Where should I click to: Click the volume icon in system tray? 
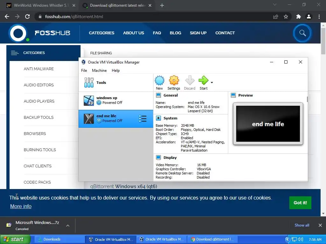click(x=300, y=239)
